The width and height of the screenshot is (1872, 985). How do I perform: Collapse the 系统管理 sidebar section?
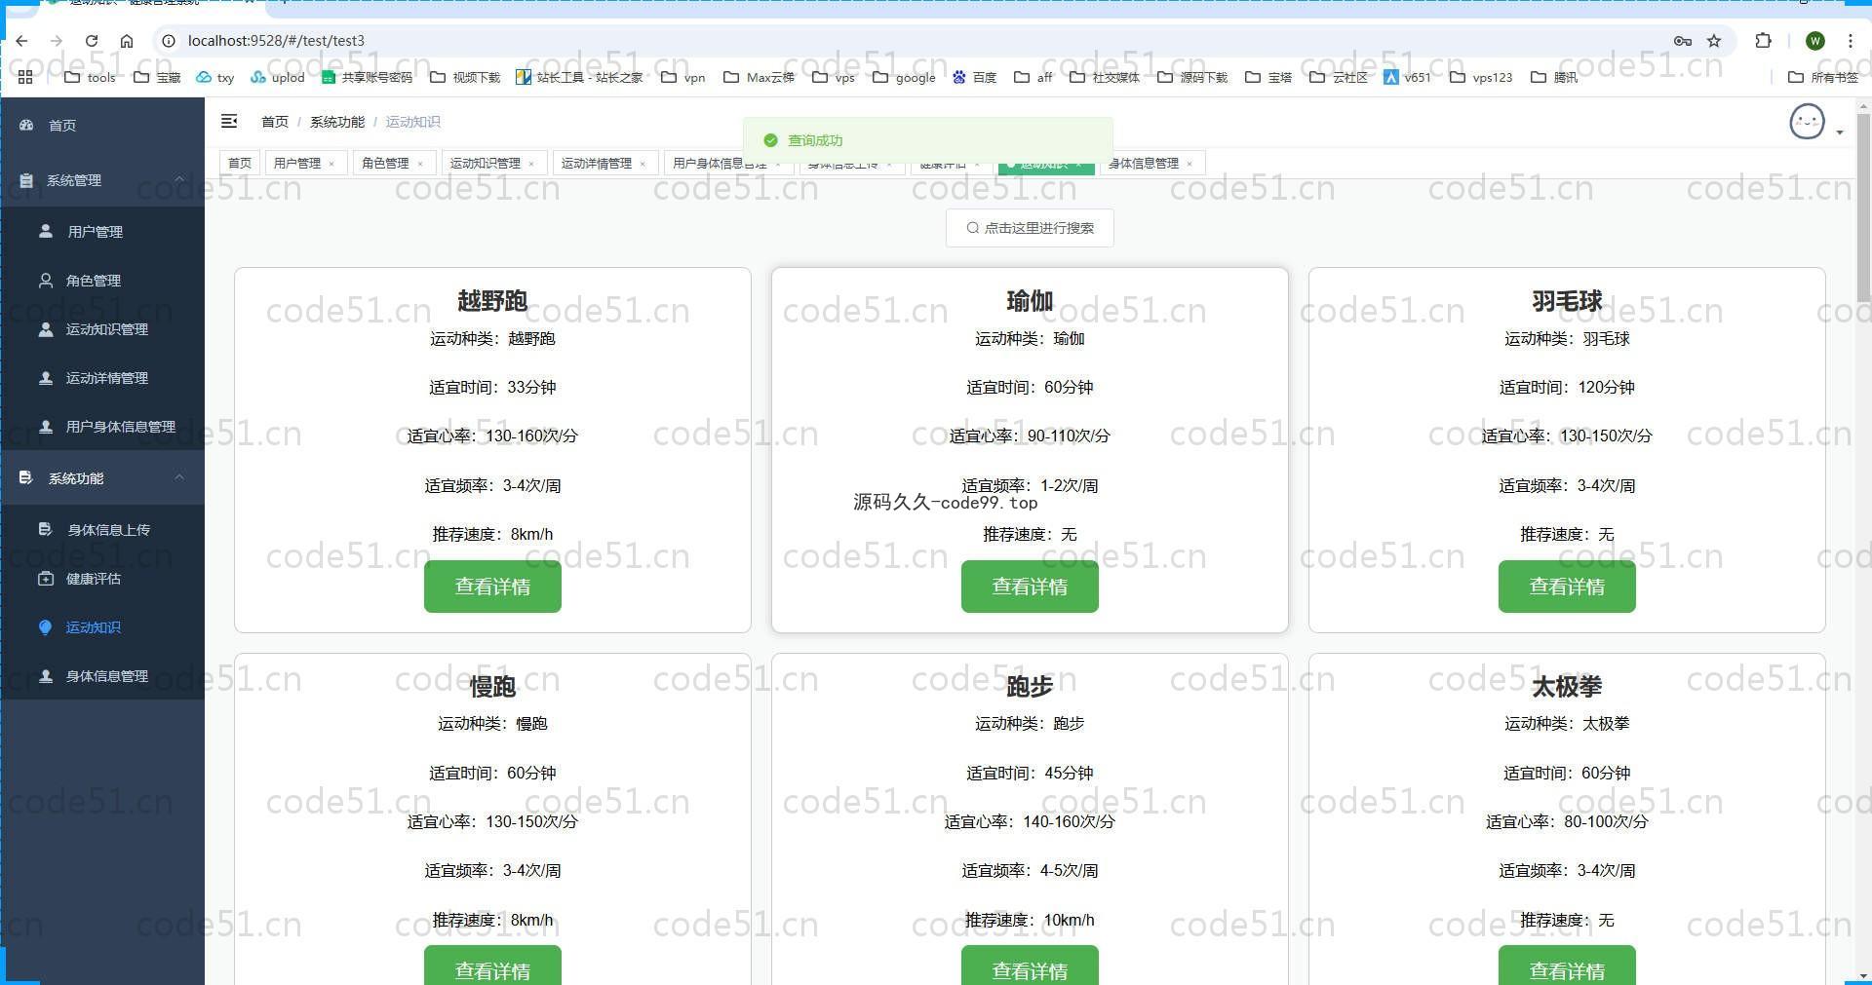(x=102, y=180)
